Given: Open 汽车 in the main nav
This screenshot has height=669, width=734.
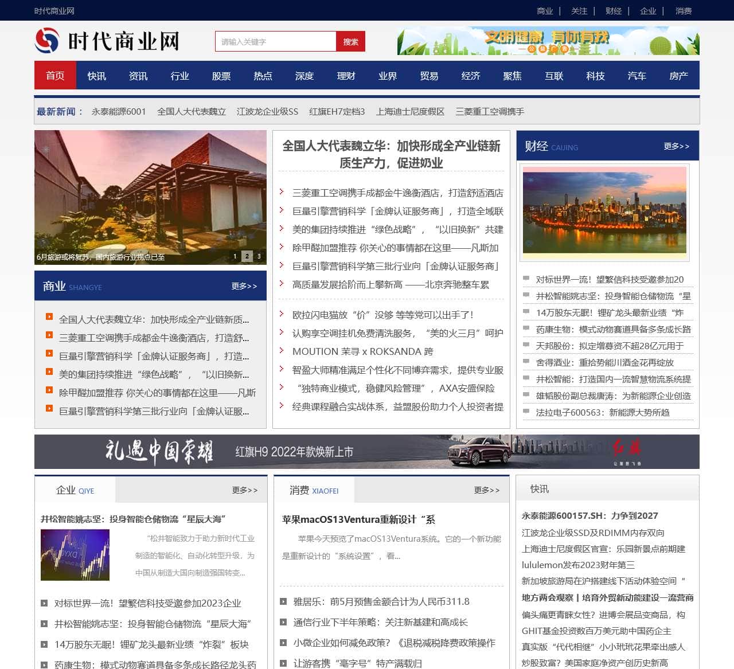Looking at the screenshot, I should pos(637,76).
